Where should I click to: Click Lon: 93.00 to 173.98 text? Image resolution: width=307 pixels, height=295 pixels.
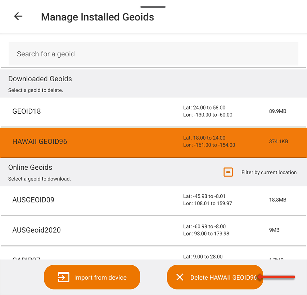point(206,234)
